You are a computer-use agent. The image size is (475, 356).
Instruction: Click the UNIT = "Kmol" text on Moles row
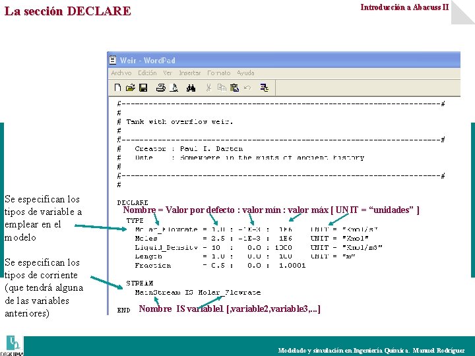(x=339, y=238)
